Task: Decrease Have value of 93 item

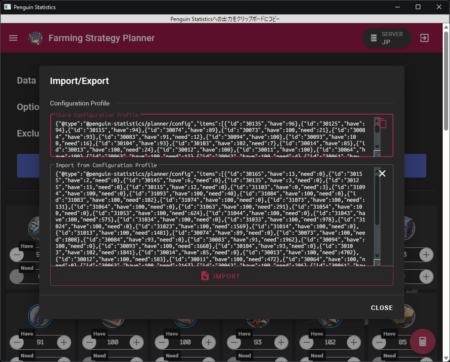Action: [234, 342]
